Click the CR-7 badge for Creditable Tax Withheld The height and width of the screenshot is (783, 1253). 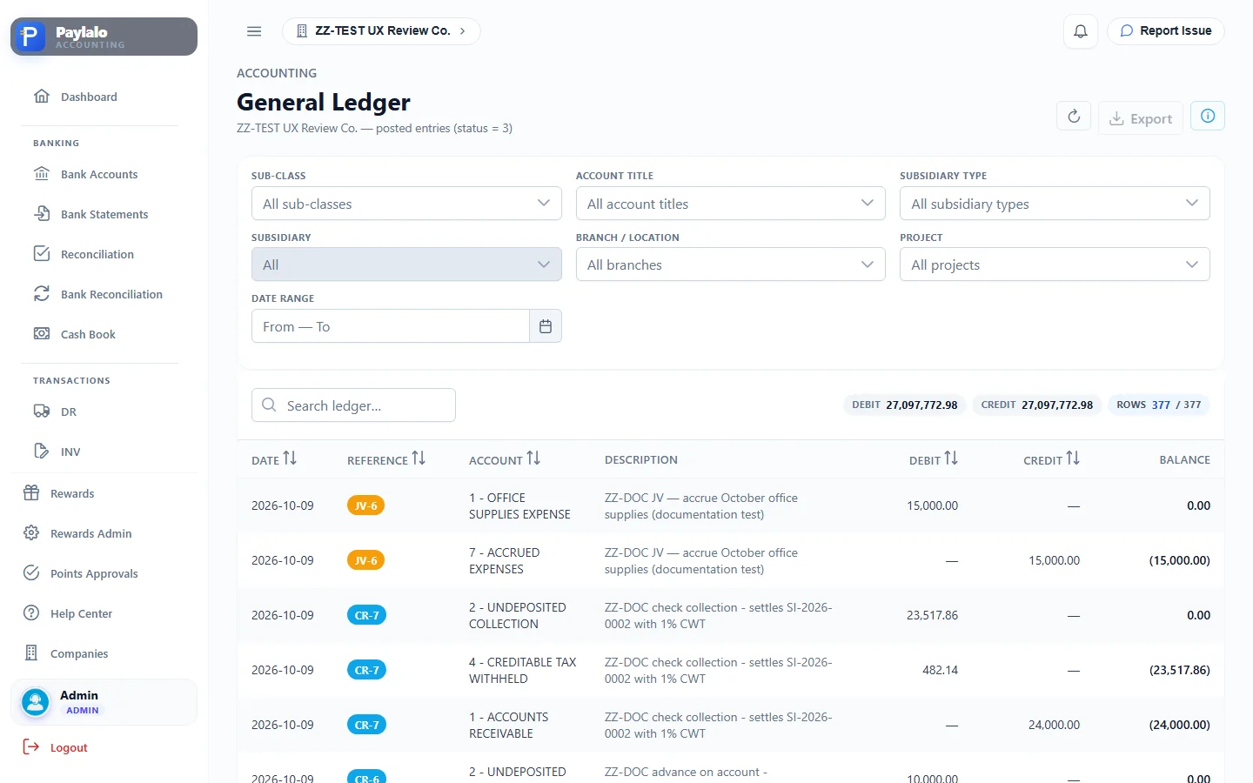click(x=366, y=670)
